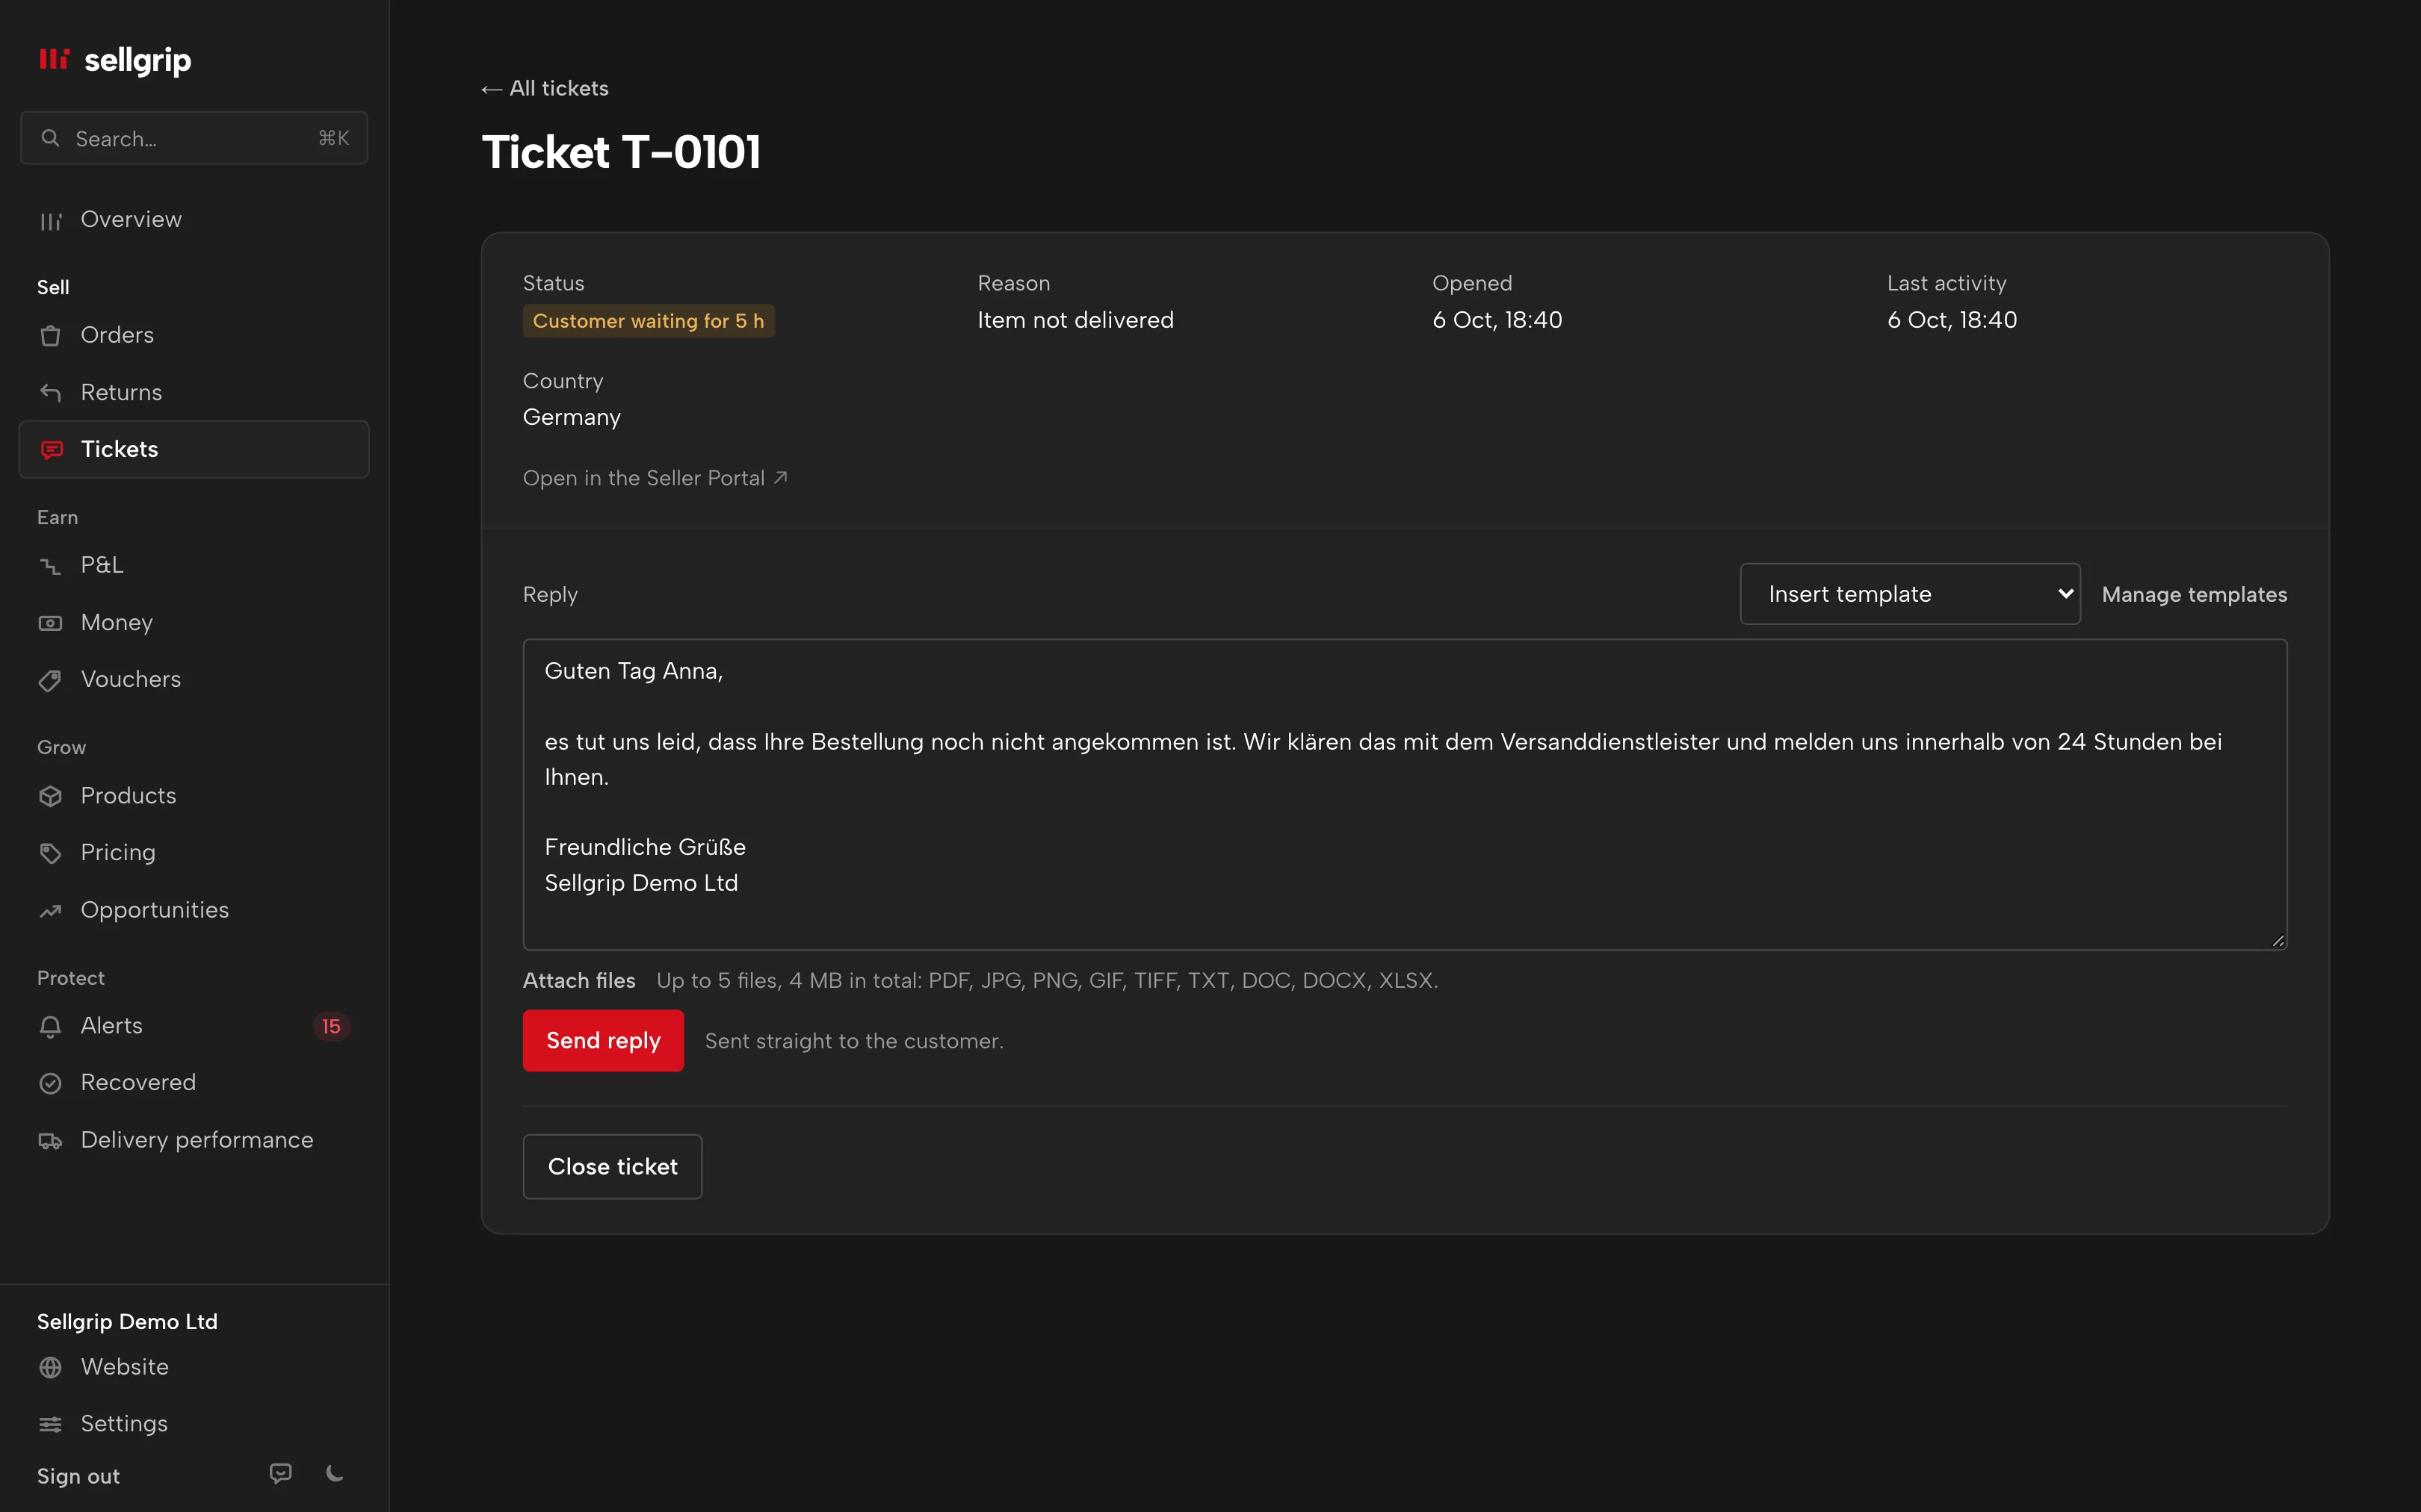
Task: Click the Tickets chat icon
Action: (x=51, y=450)
